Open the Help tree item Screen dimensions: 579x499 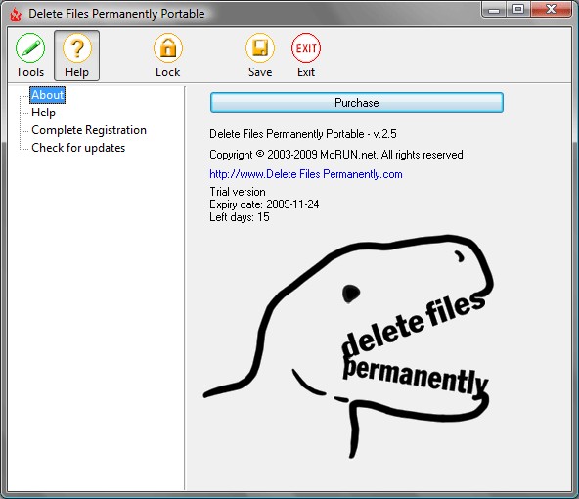44,113
